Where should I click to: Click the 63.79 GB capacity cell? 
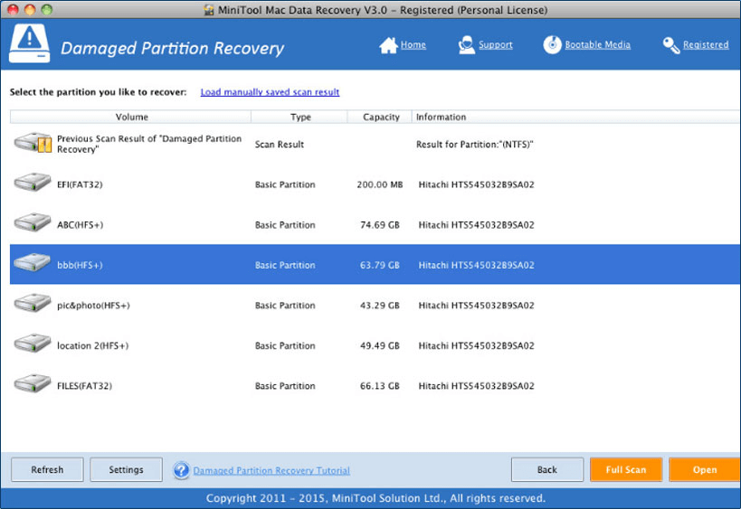click(379, 266)
